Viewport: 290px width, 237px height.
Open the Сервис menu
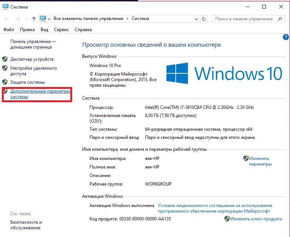pos(61,30)
